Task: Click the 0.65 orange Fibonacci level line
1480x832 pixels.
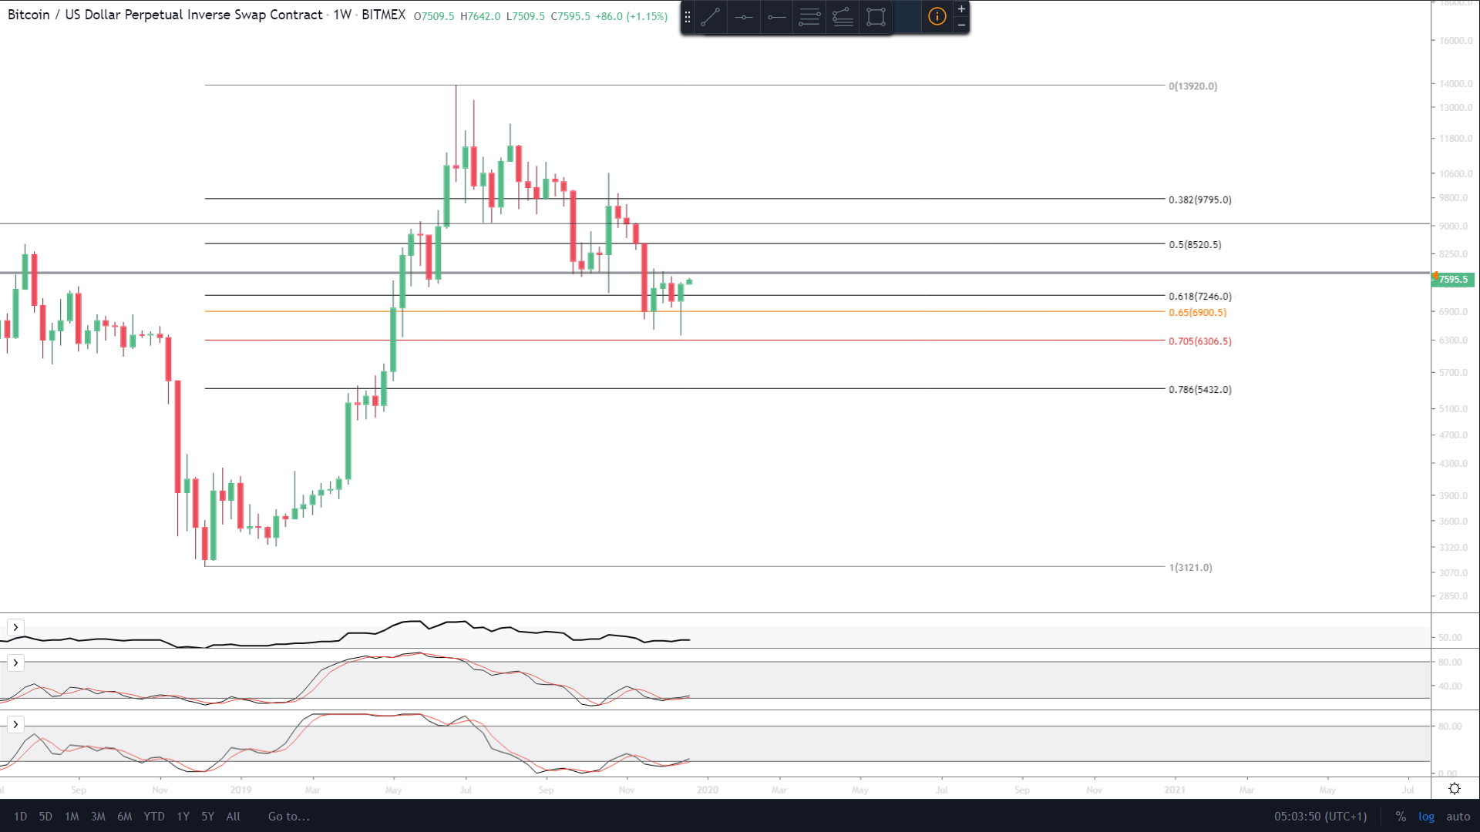Action: (x=848, y=311)
